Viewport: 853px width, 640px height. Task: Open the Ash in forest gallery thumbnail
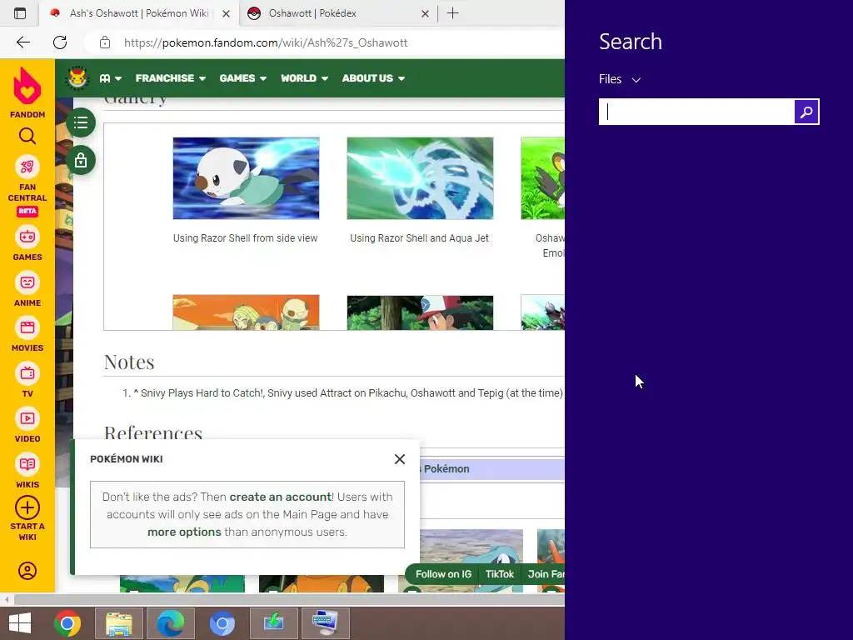(x=420, y=312)
